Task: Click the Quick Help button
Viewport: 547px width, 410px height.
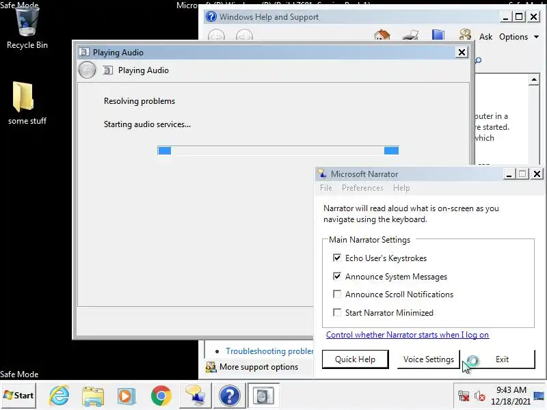Action: point(355,359)
